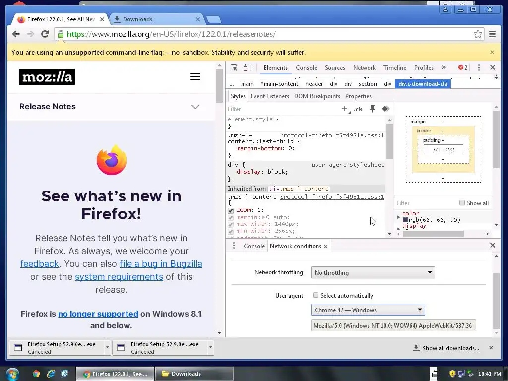Toggle the margin: 0 auto checkbox
Image resolution: width=508 pixels, height=381 pixels.
click(x=231, y=218)
